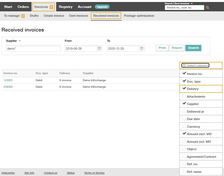
Task: Click Demo InExchange in row 123331
Action: pyautogui.click(x=94, y=80)
